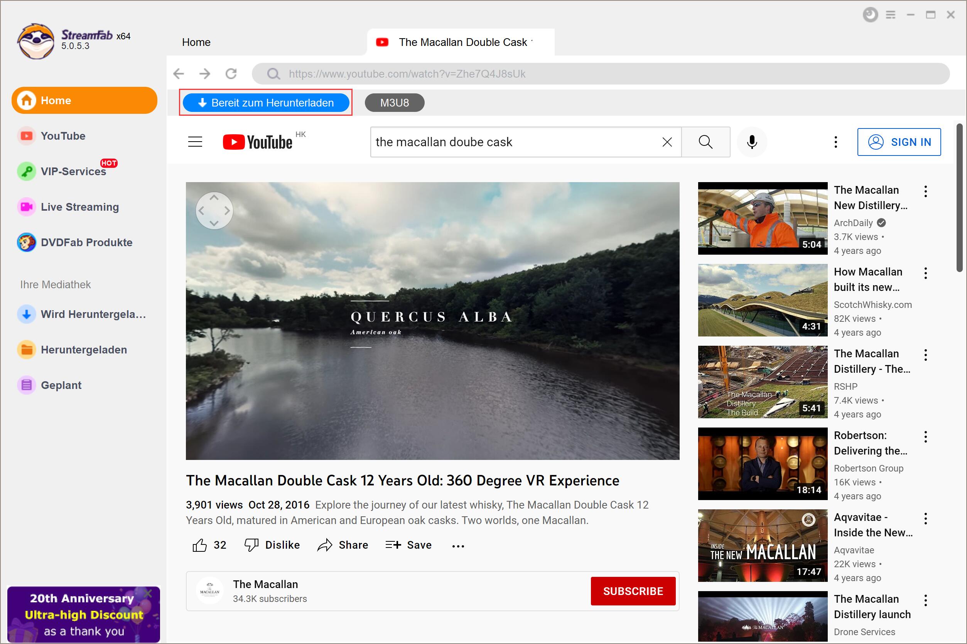Open options for Aqvavitae video
The height and width of the screenshot is (644, 967).
pos(926,519)
